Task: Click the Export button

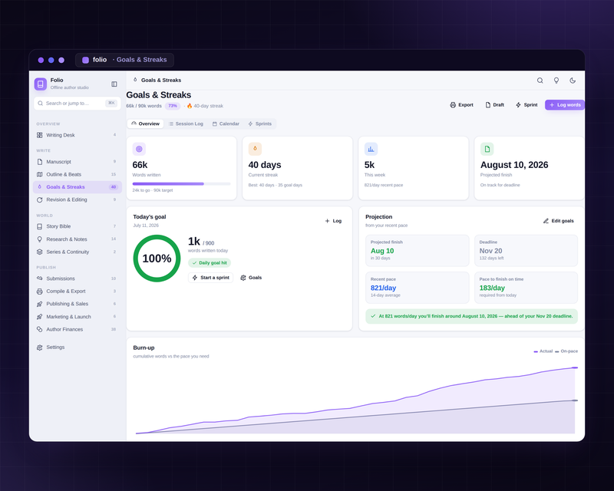Action: click(462, 105)
